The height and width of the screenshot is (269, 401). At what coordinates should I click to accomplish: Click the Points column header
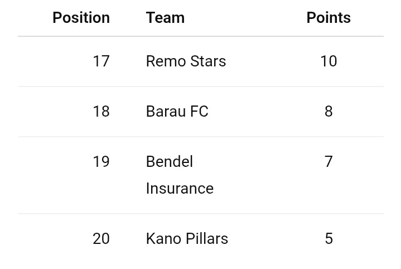(x=328, y=18)
